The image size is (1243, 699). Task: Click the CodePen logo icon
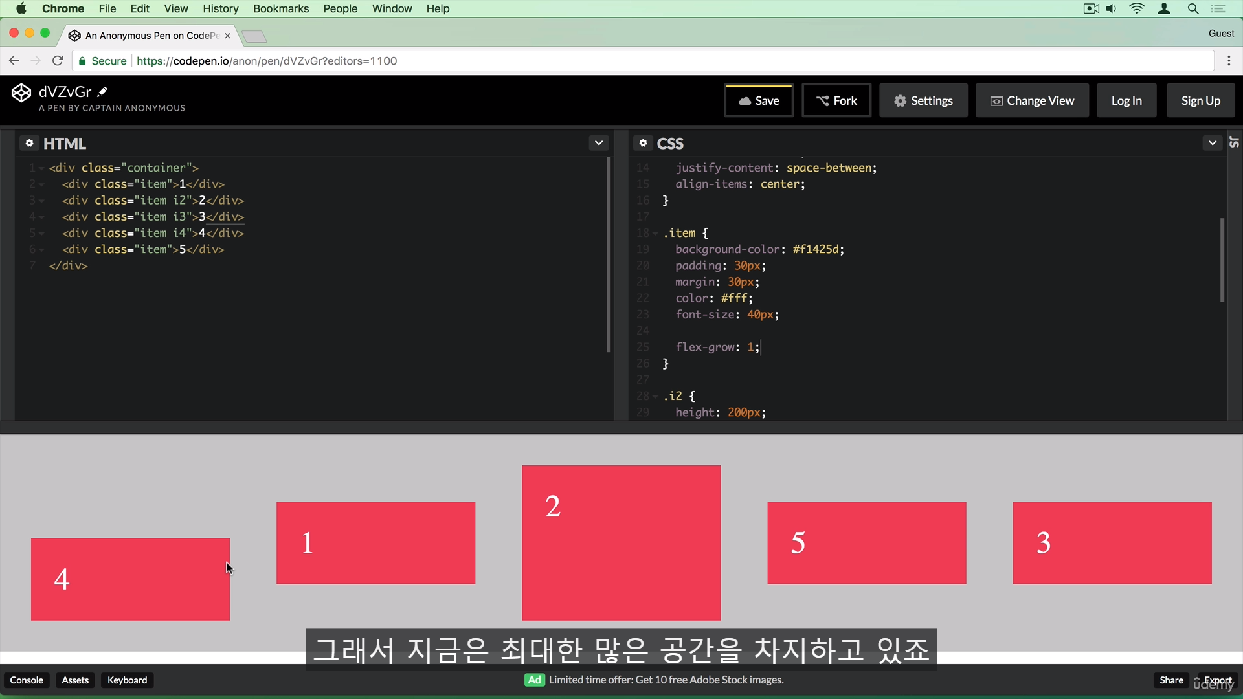pyautogui.click(x=21, y=93)
